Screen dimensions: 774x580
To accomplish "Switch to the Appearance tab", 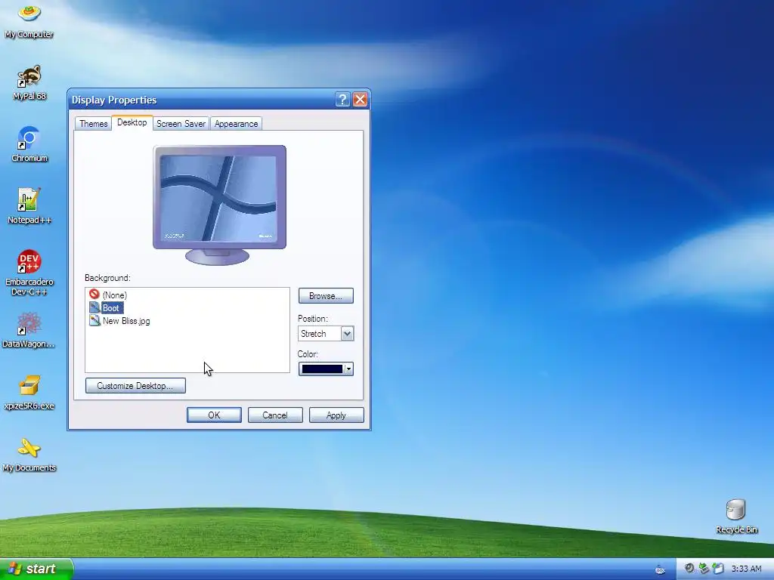I will point(236,124).
